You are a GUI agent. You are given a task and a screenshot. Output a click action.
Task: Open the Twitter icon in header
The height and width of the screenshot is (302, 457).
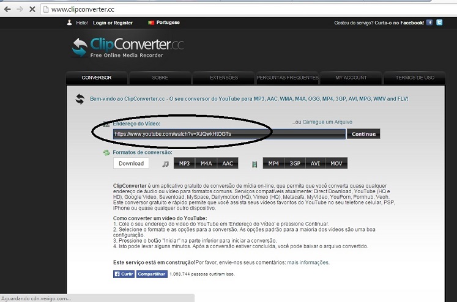pyautogui.click(x=439, y=23)
